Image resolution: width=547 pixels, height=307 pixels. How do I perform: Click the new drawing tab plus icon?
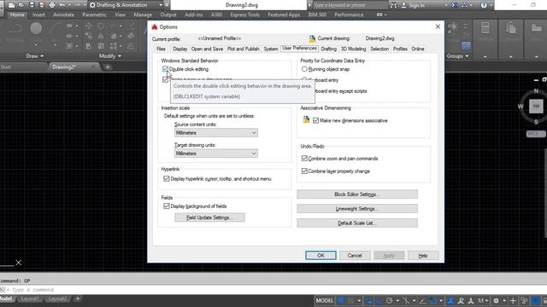tap(108, 67)
